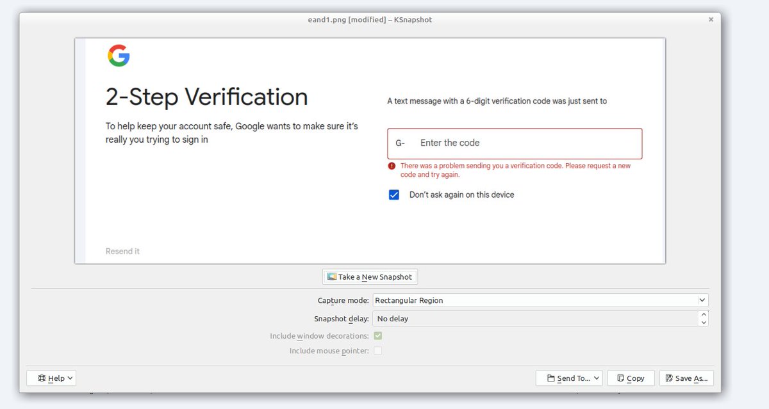Image resolution: width=769 pixels, height=409 pixels.
Task: Click the 2-Step Verification heading
Action: pos(206,97)
